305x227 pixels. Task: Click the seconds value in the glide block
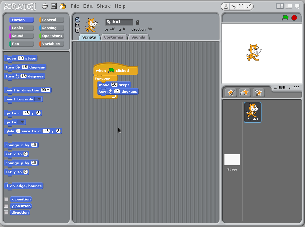(18, 131)
